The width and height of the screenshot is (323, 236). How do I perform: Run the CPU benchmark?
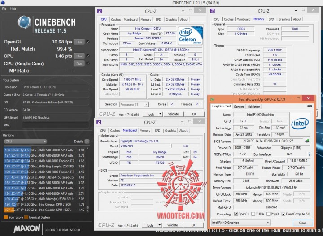[79, 56]
